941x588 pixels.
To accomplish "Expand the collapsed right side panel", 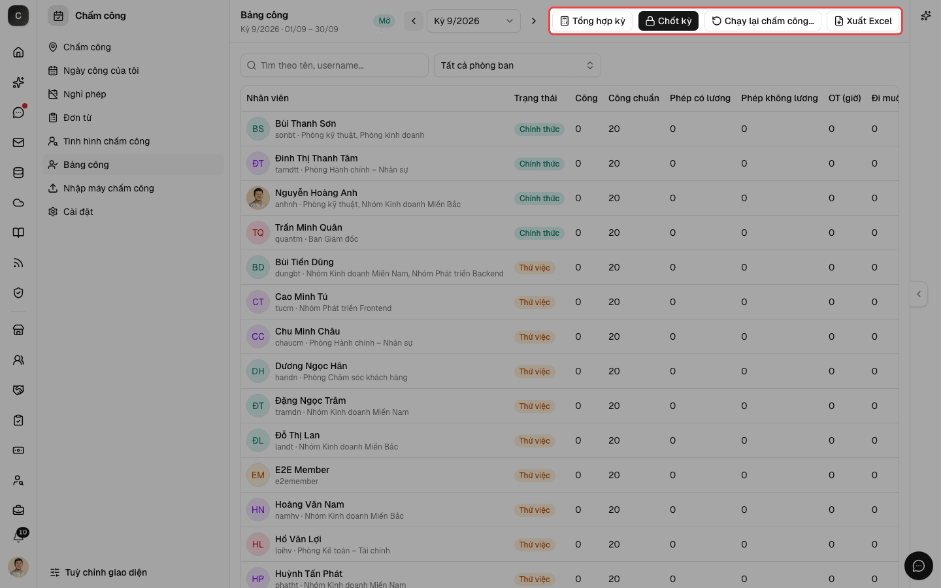I will (x=919, y=294).
